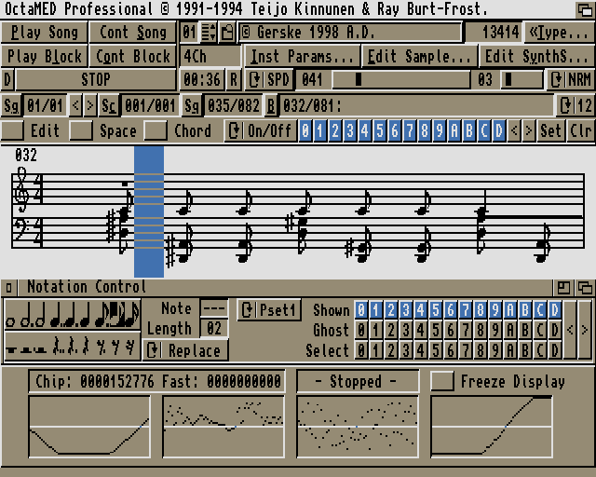The image size is (596, 477).
Task: Open Edit Sample...
Action: tap(419, 56)
